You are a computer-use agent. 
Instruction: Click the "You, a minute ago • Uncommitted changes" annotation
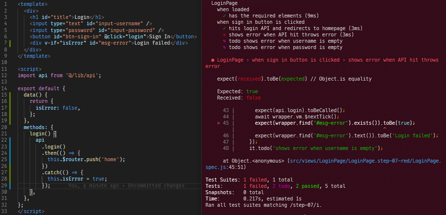coord(126,186)
